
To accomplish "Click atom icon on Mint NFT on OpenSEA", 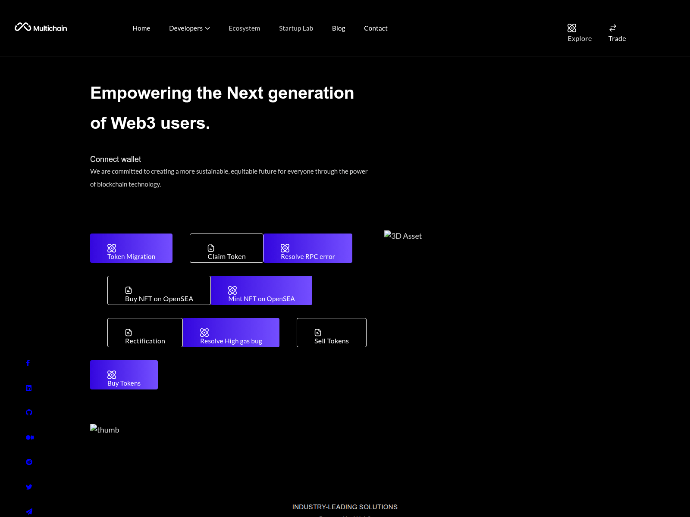I will coord(232,290).
